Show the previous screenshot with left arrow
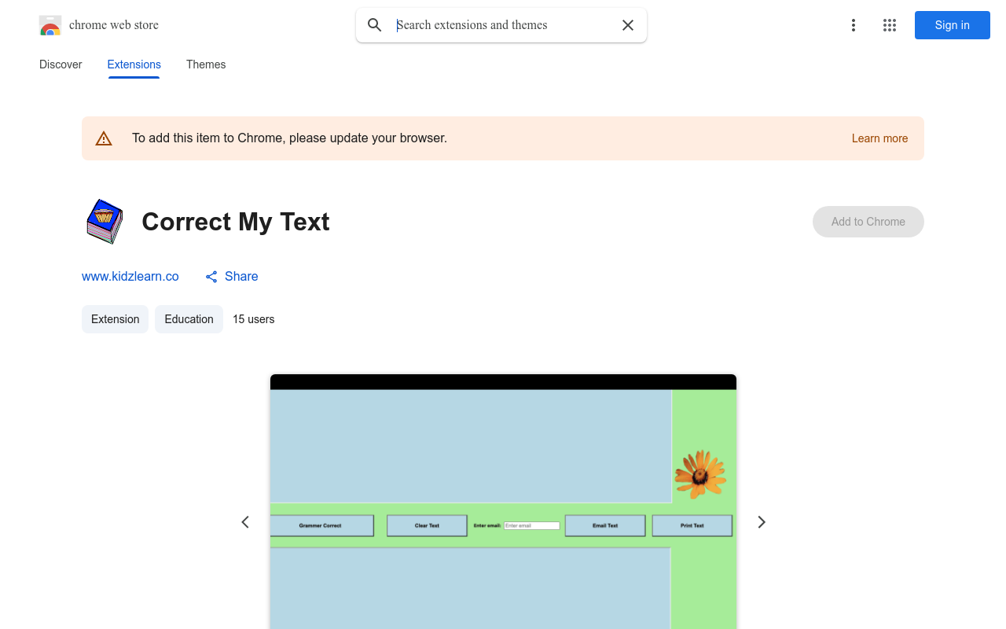The width and height of the screenshot is (1006, 629). click(x=245, y=522)
